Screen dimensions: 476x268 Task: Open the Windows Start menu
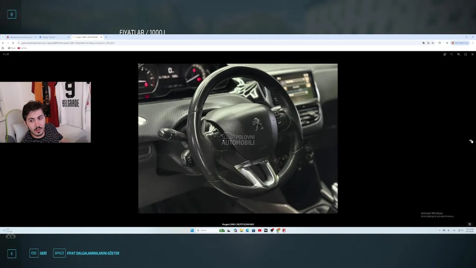tap(192, 230)
